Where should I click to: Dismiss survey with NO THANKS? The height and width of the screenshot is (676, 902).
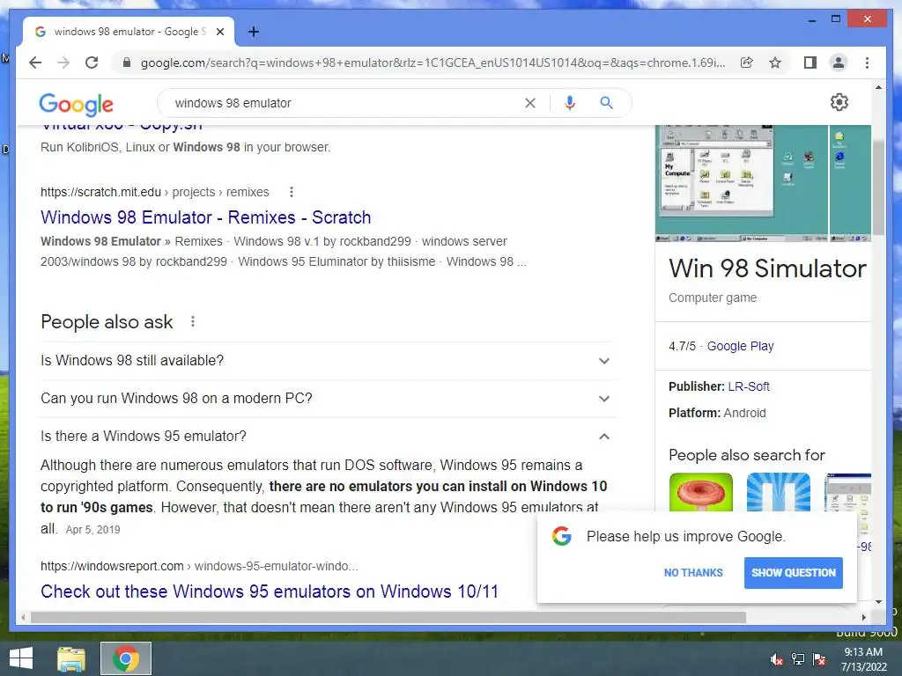(x=693, y=572)
